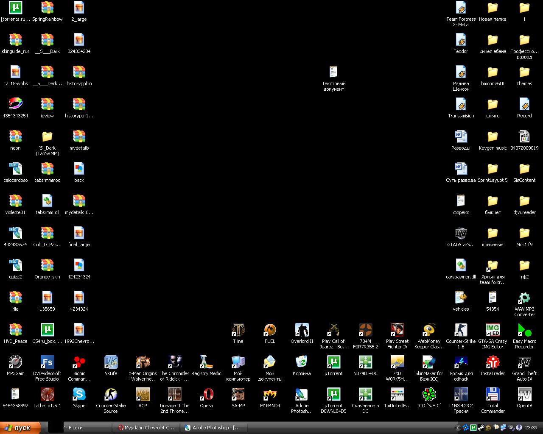Image resolution: width=543 pixels, height=434 pixels.
Task: Select the M1R4ND4 desktop icon
Action: click(x=270, y=394)
